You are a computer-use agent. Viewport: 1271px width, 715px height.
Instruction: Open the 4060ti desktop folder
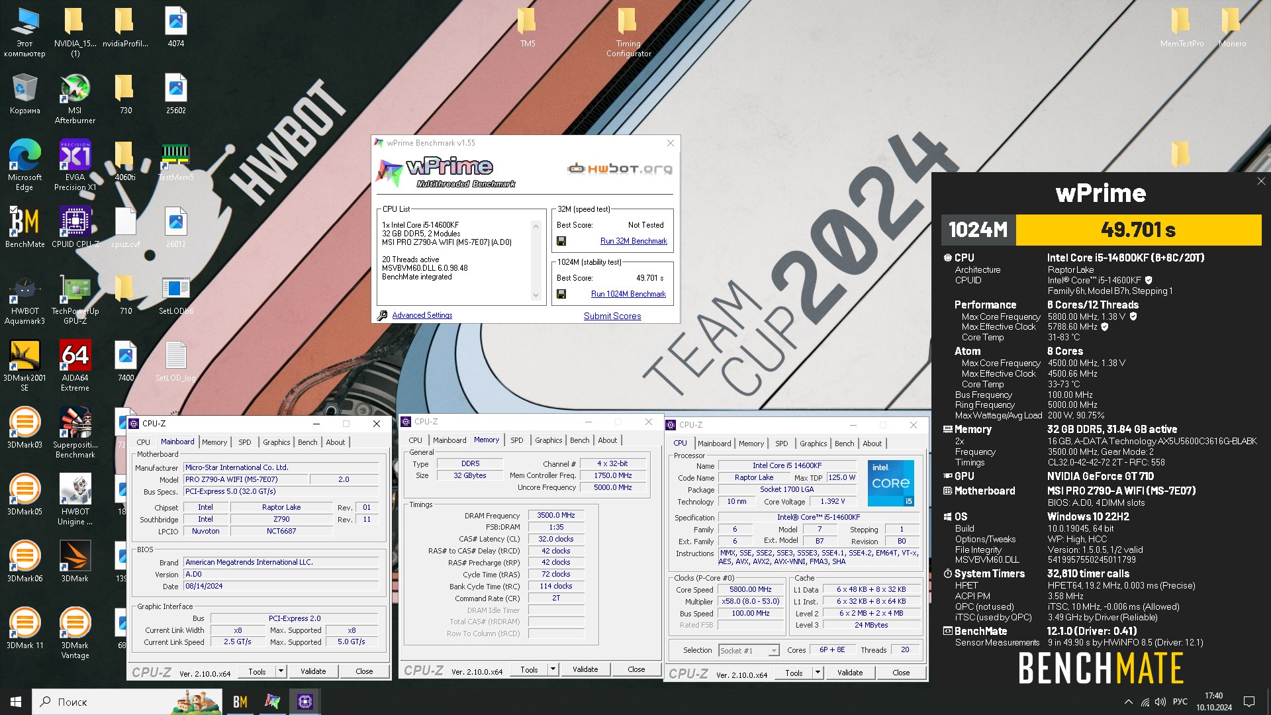pos(125,160)
